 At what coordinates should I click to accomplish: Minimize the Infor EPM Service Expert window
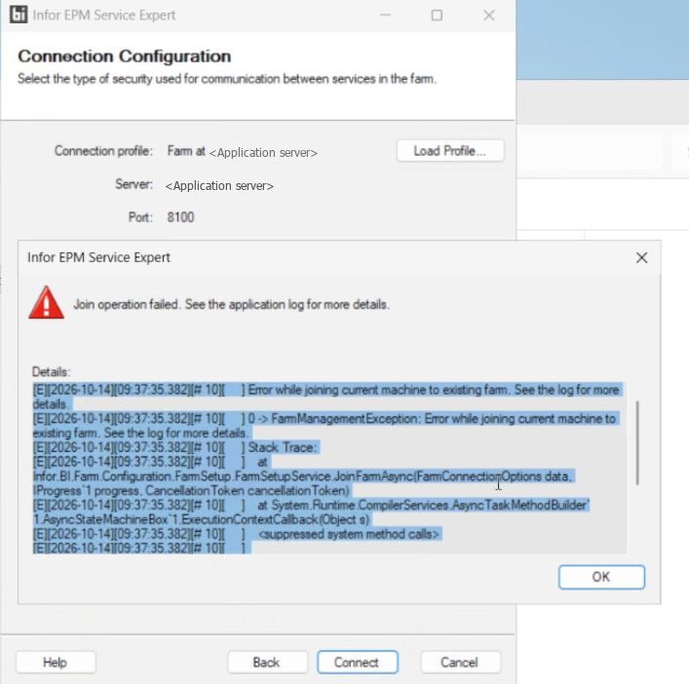tap(385, 16)
